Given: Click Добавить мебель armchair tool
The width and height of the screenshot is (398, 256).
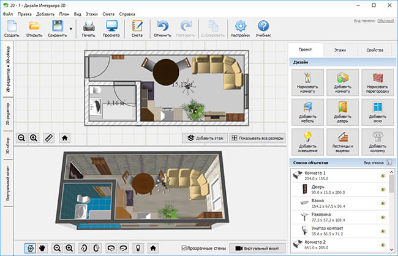Looking at the screenshot, I should 307,112.
